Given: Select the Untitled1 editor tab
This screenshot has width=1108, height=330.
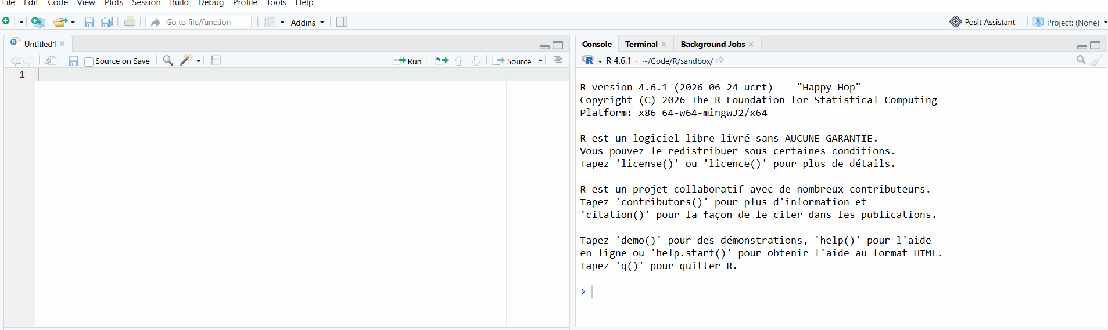Looking at the screenshot, I should point(40,44).
